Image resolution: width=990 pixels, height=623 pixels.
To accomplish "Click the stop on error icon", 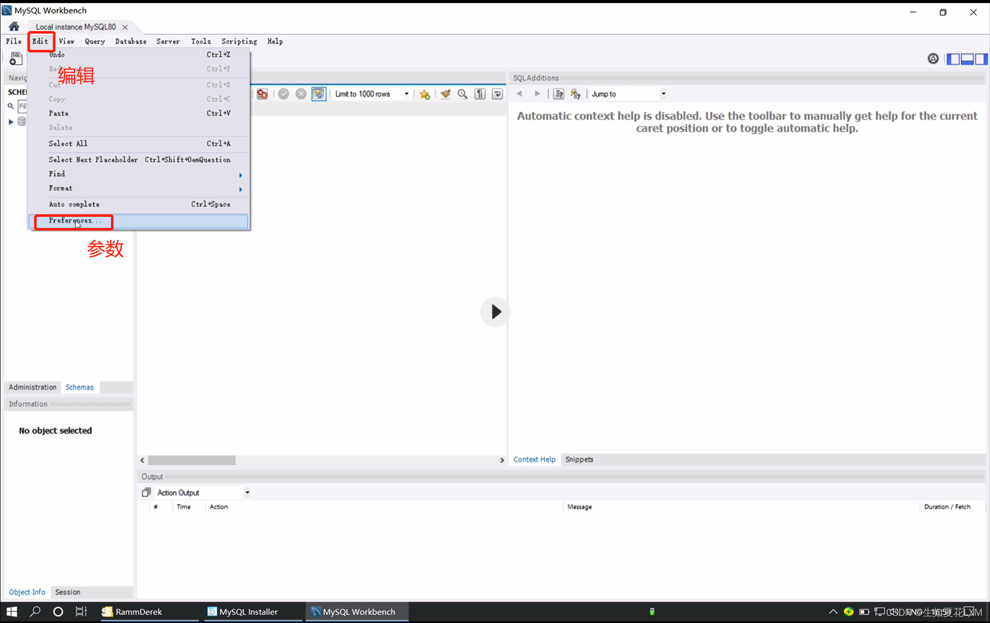I will click(262, 94).
